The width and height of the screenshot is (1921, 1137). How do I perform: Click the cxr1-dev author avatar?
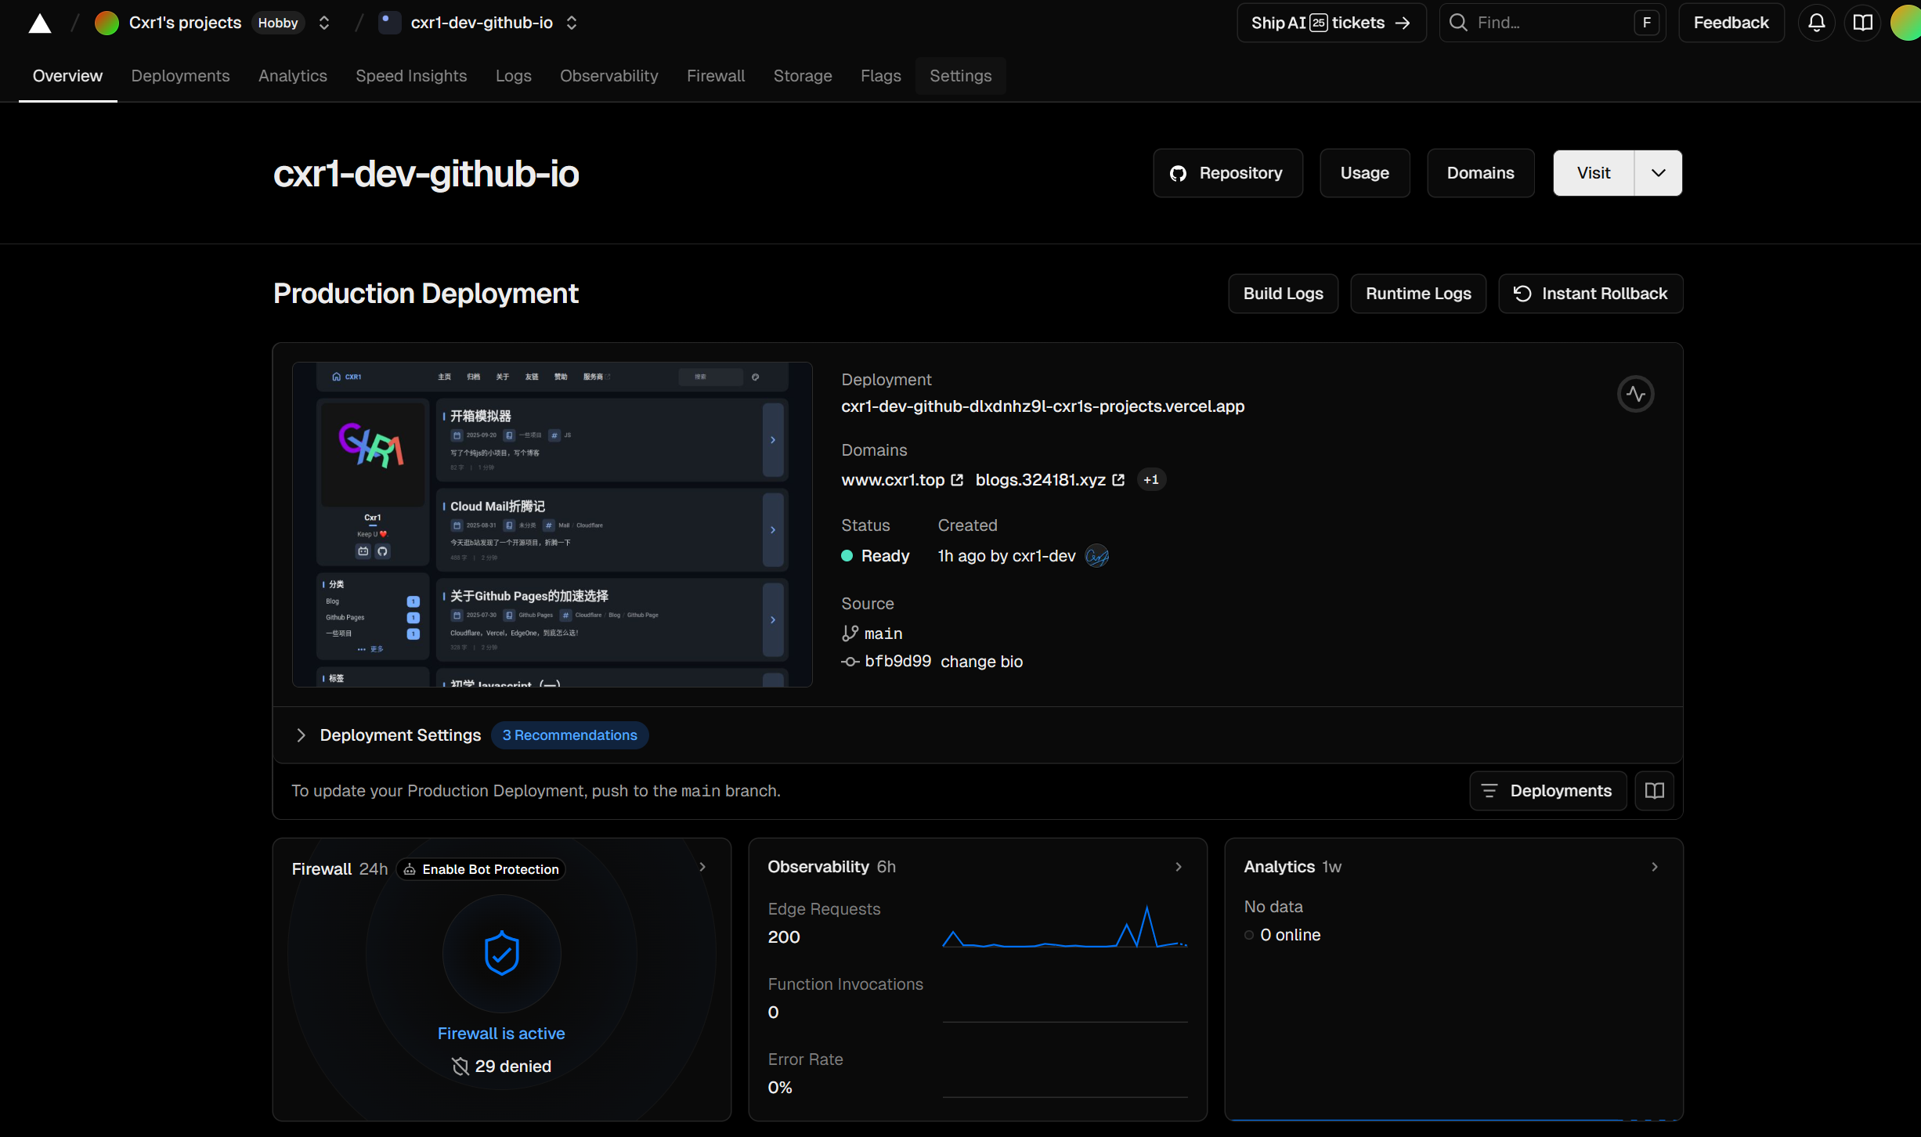pyautogui.click(x=1096, y=556)
